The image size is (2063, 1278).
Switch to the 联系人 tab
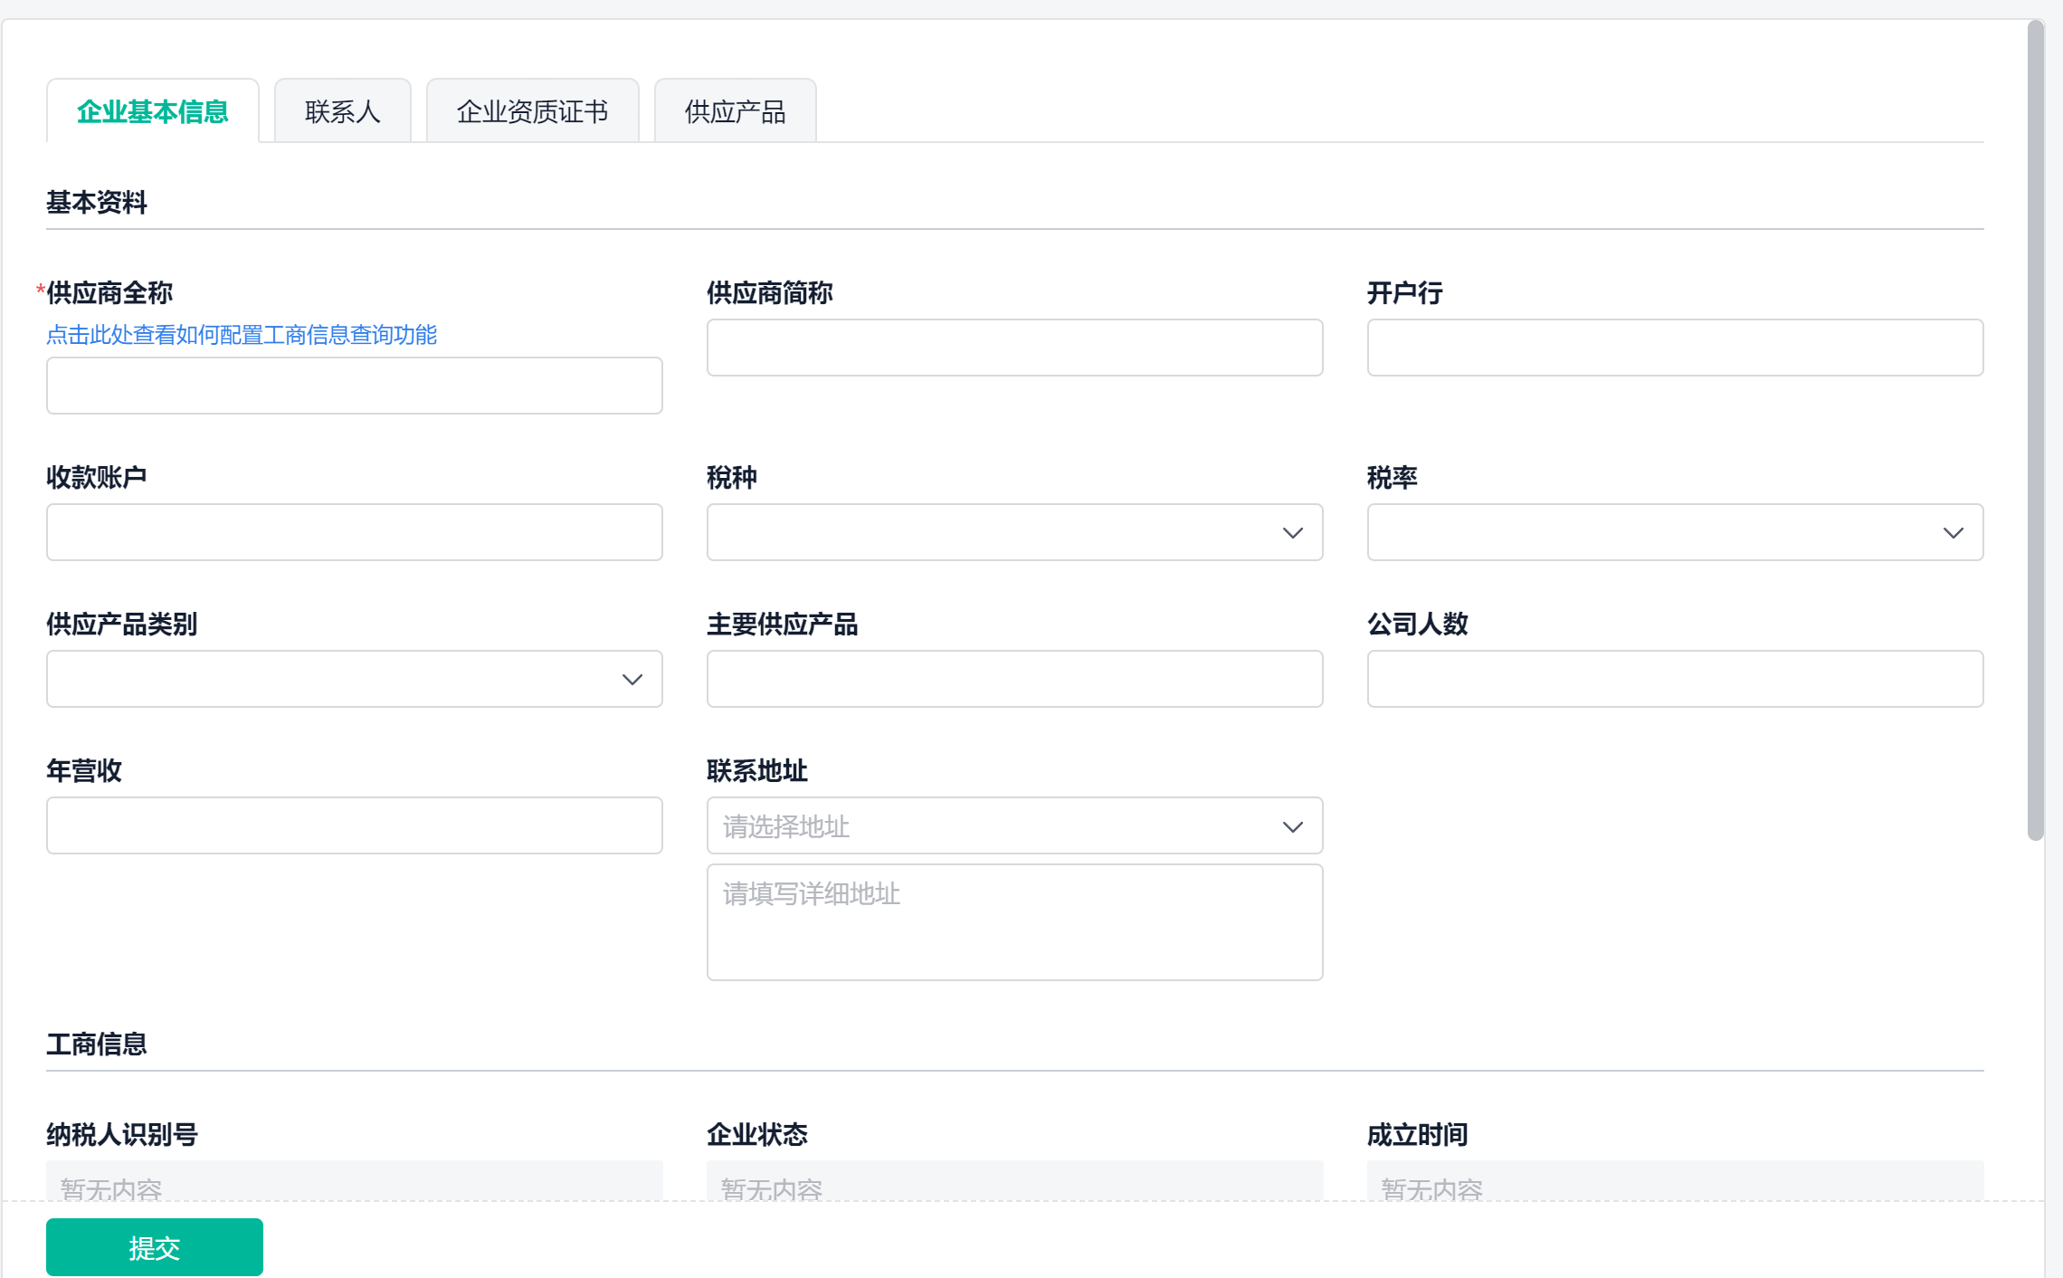point(342,111)
